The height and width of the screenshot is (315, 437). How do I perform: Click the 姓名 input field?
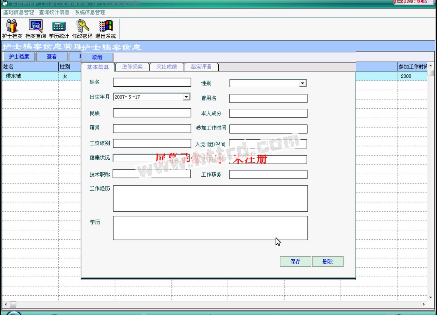click(x=152, y=82)
